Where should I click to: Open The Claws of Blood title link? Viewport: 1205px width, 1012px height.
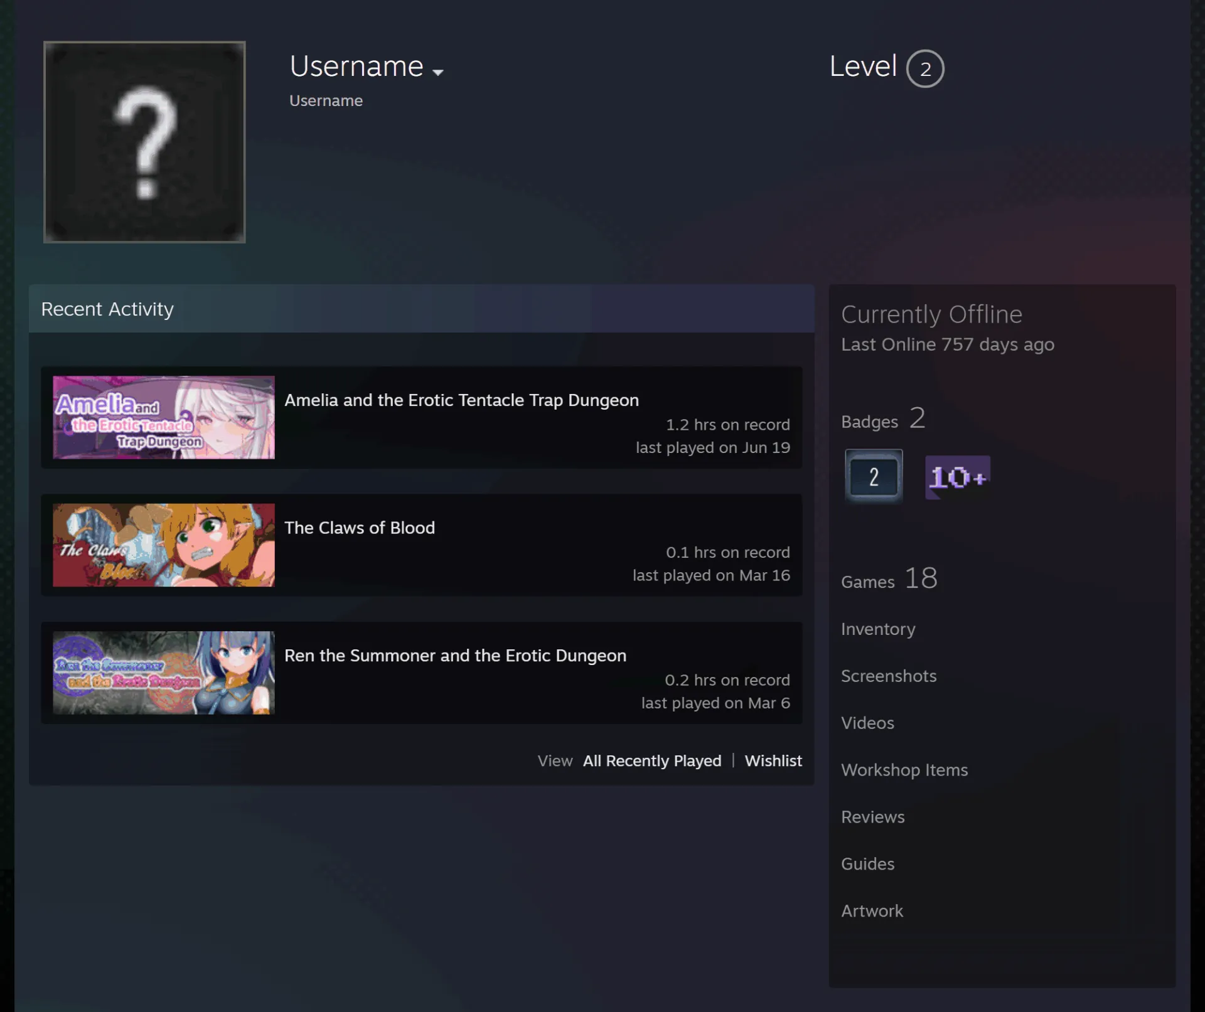[x=360, y=528]
